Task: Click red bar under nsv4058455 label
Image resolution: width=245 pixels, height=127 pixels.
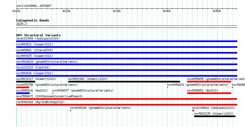Action: 209,82
